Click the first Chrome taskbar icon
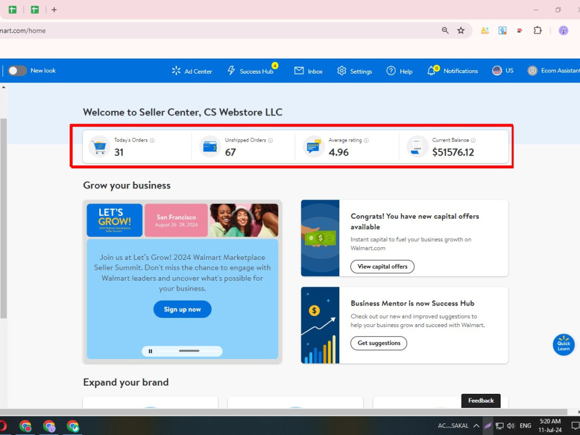This screenshot has height=435, width=580. pyautogui.click(x=25, y=426)
